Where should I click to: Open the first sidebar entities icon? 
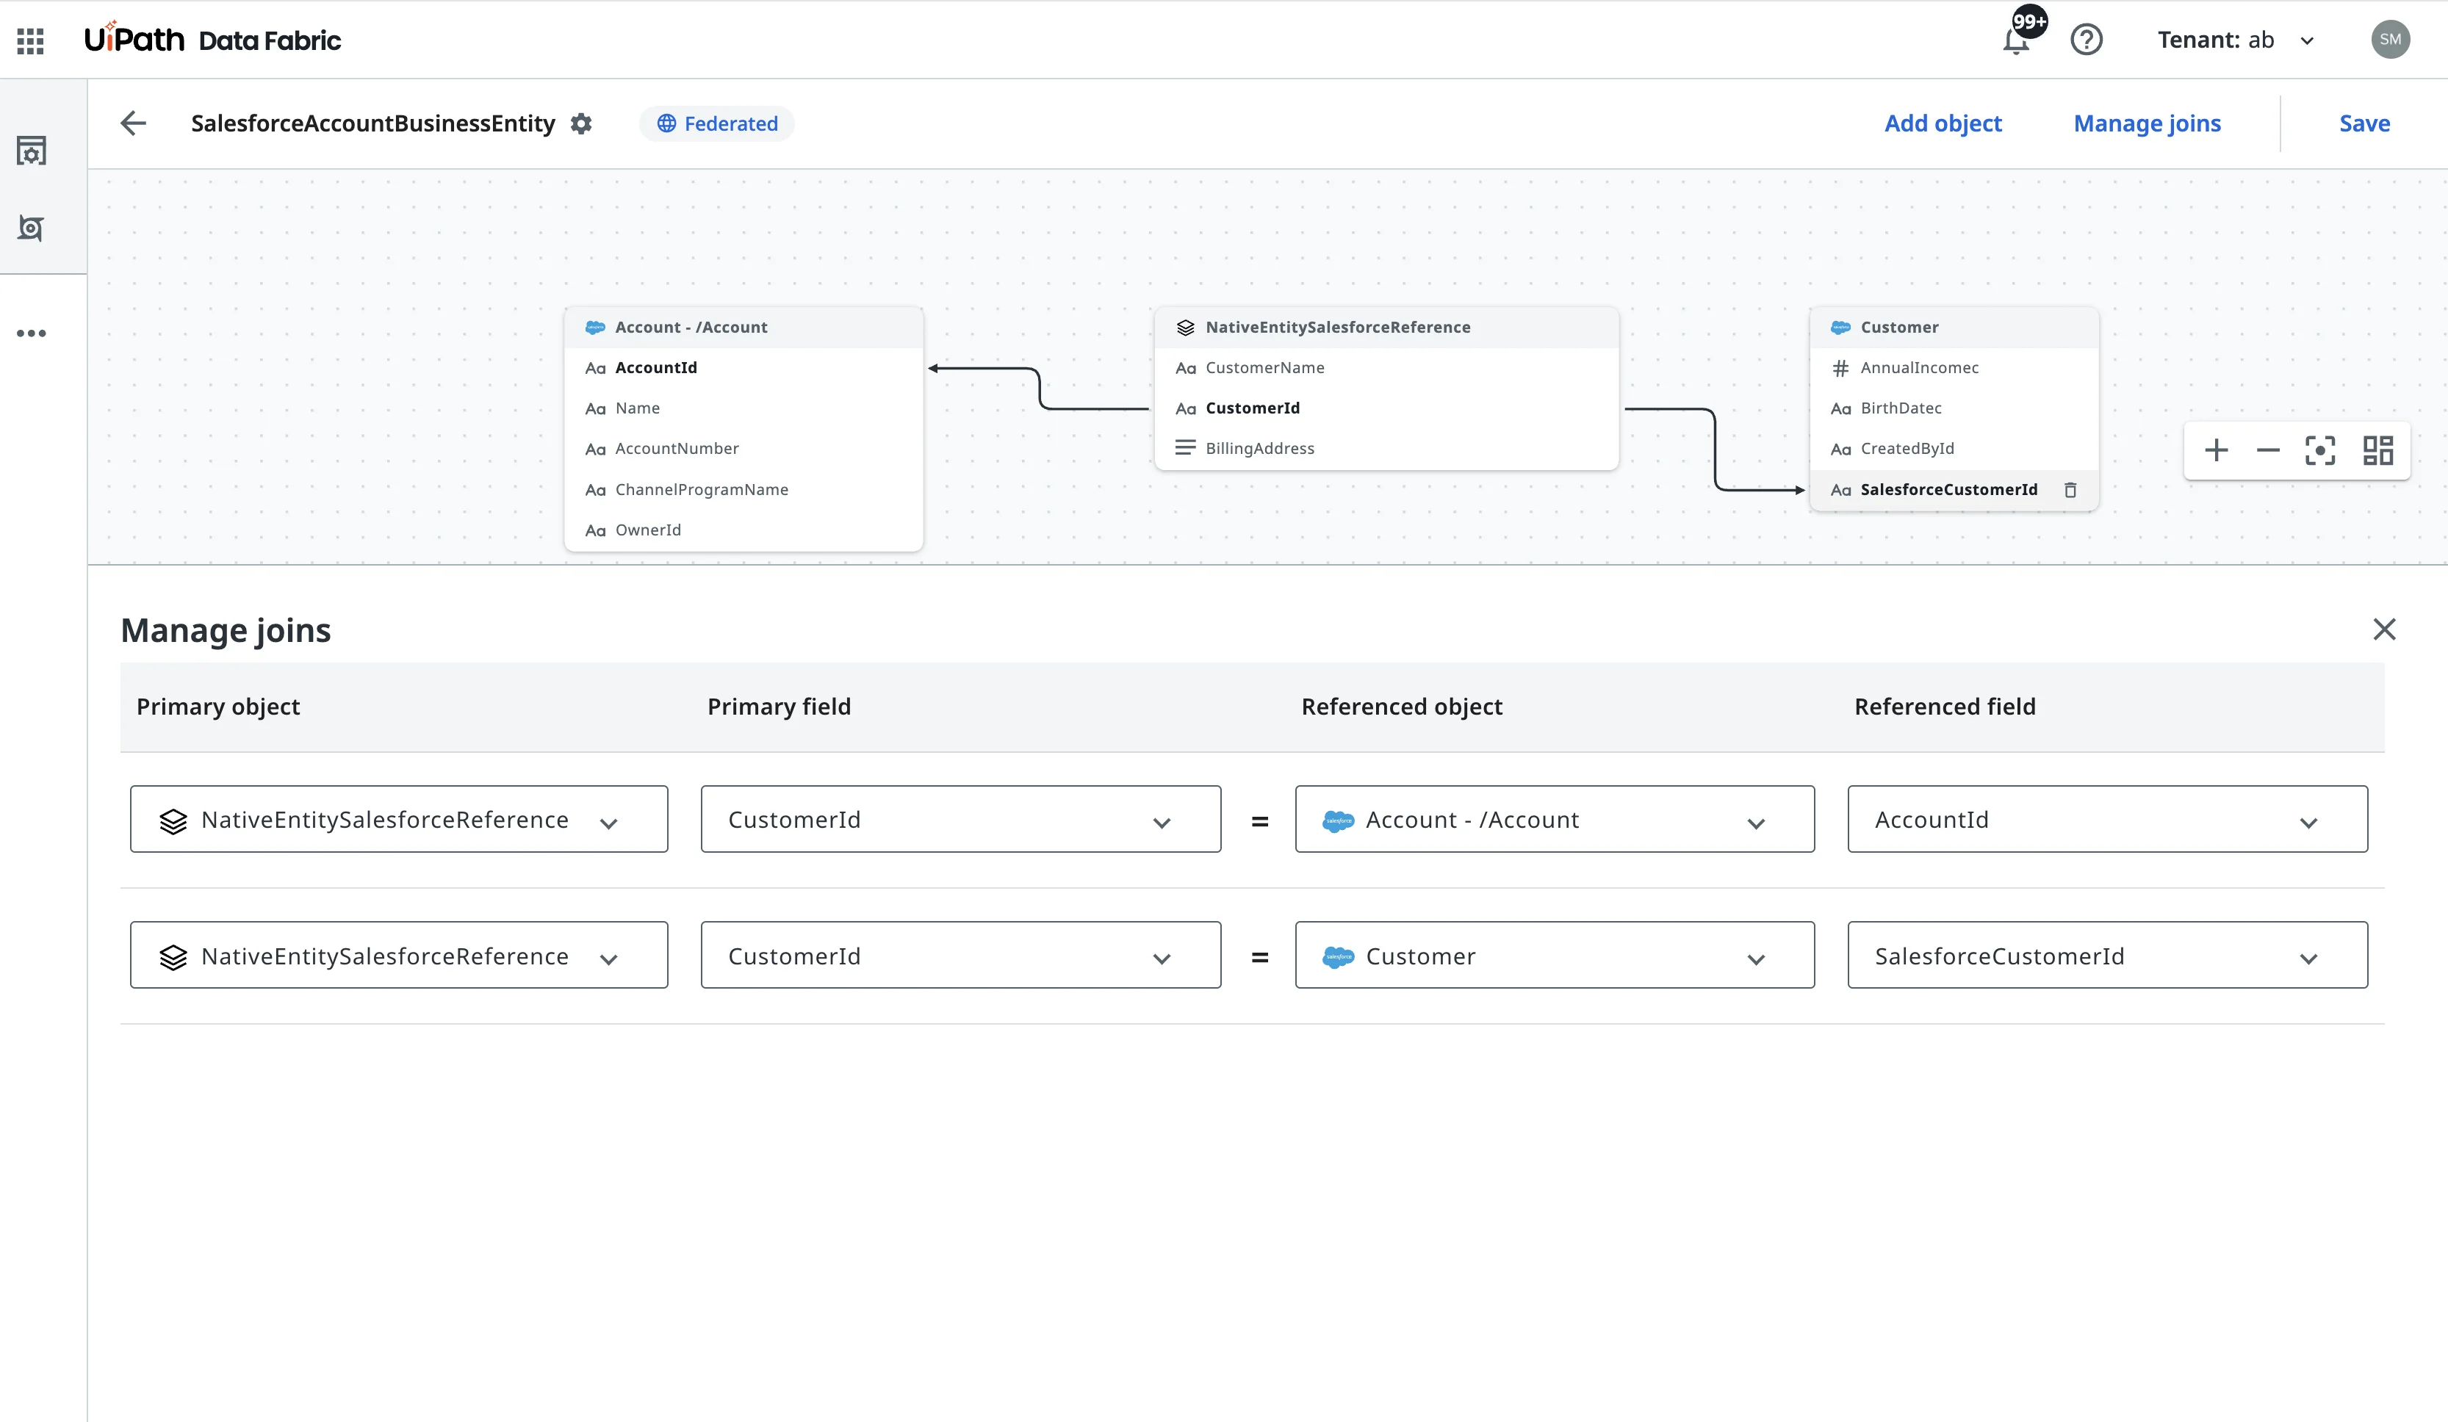[31, 151]
